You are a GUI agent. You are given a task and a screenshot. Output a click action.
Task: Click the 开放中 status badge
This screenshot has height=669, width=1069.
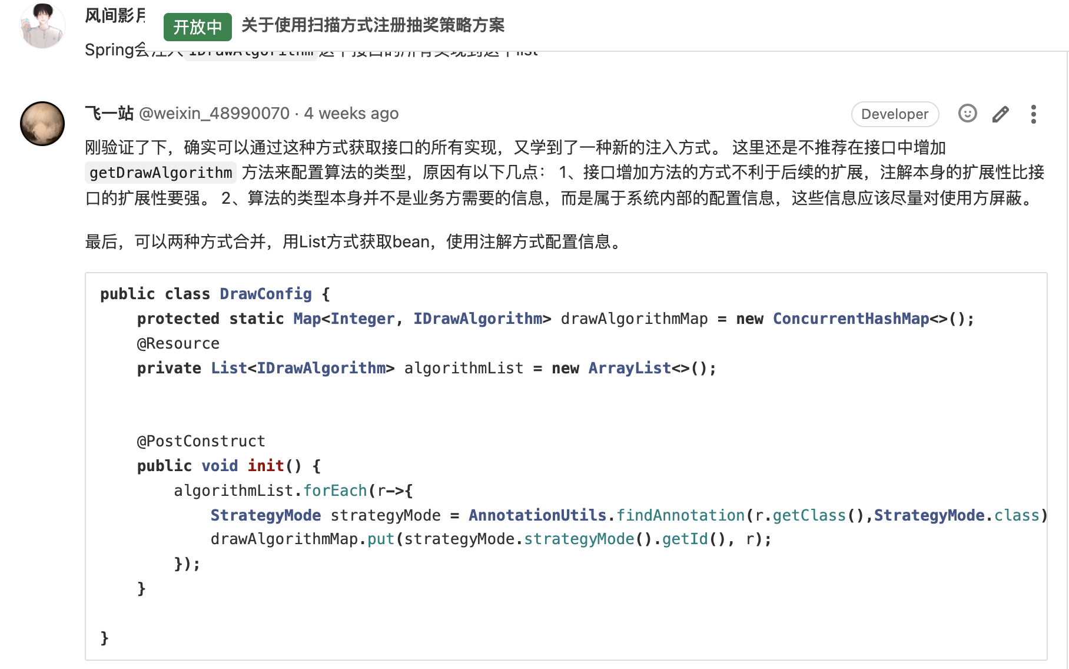point(197,27)
